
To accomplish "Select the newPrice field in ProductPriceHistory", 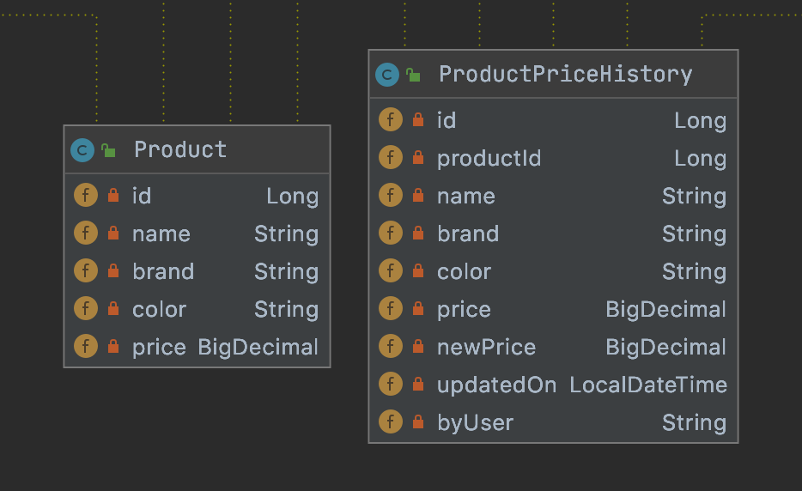I will [x=486, y=347].
